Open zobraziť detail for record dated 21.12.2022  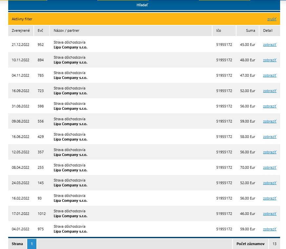[270, 45]
